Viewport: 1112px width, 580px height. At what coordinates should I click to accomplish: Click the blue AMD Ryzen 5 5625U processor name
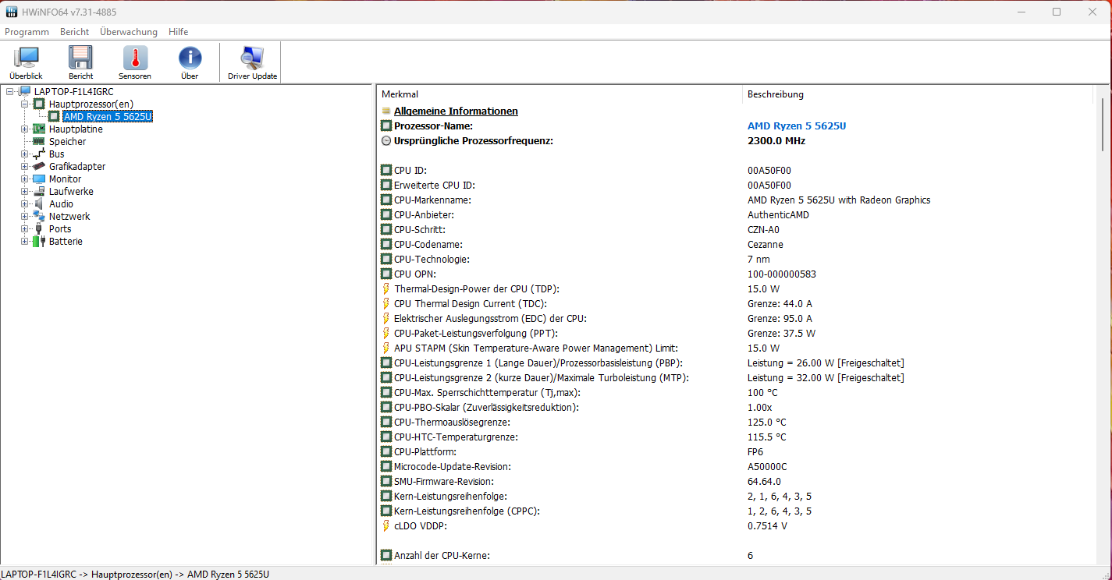coord(797,126)
